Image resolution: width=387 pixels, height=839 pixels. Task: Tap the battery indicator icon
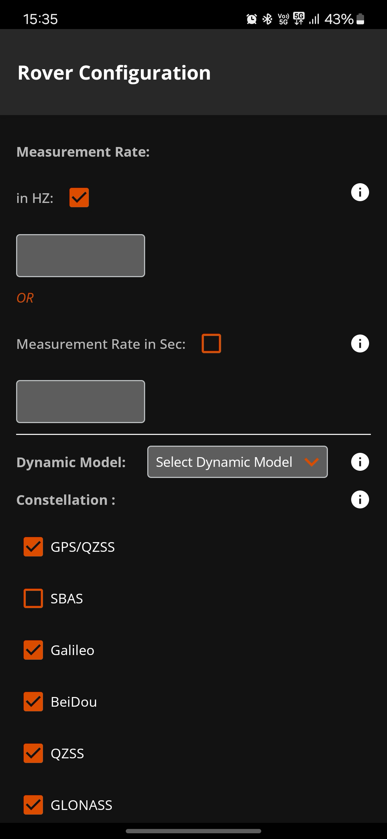click(x=360, y=19)
